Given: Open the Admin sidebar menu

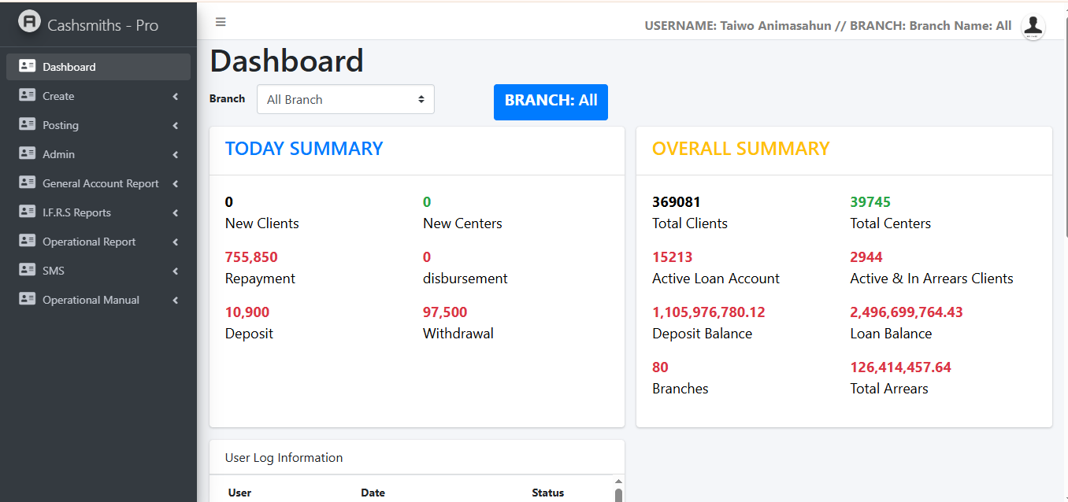Looking at the screenshot, I should 59,154.
